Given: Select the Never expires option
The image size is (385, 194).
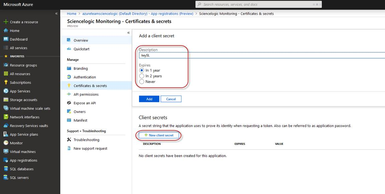Looking at the screenshot, I should tap(142, 82).
